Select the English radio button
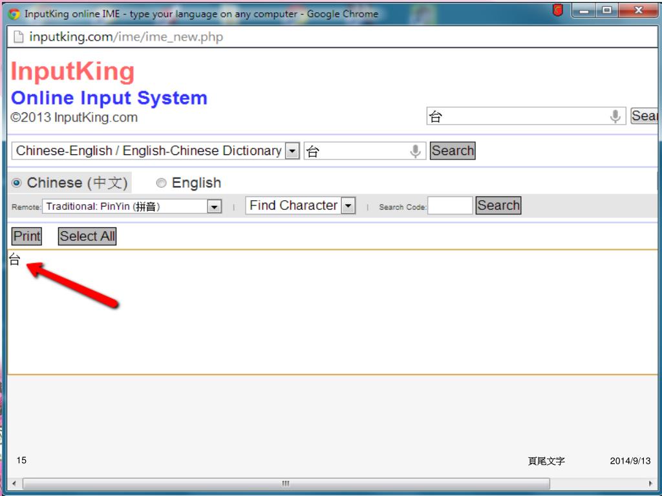Image resolution: width=662 pixels, height=496 pixels. [162, 183]
